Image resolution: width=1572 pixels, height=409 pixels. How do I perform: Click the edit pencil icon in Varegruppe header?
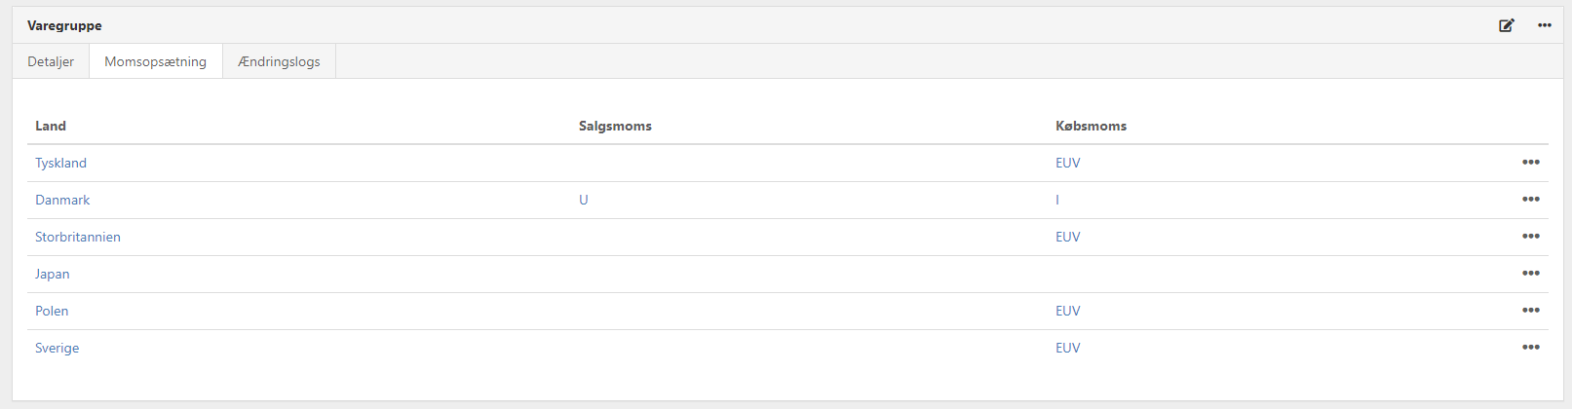(x=1507, y=25)
